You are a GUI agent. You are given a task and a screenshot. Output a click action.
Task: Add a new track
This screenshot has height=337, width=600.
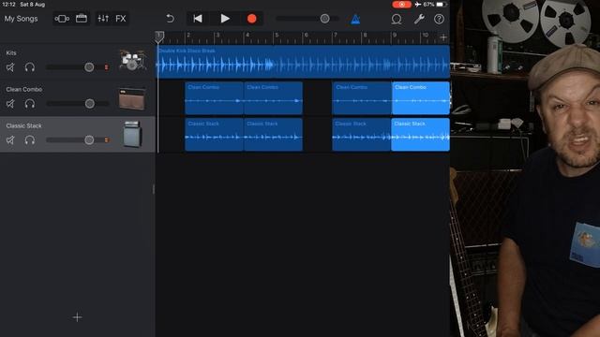[x=77, y=317]
